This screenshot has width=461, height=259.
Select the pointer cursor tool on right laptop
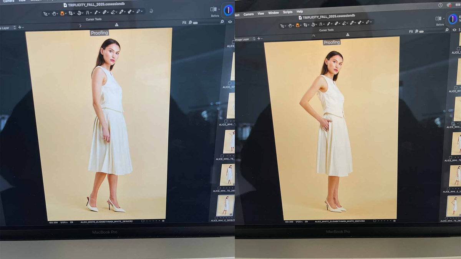click(282, 25)
